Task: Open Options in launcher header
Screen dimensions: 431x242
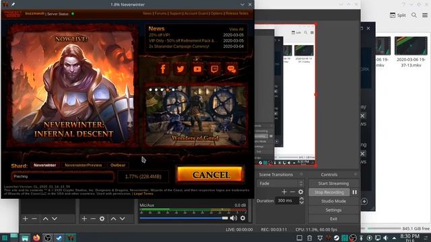Action: (x=217, y=13)
